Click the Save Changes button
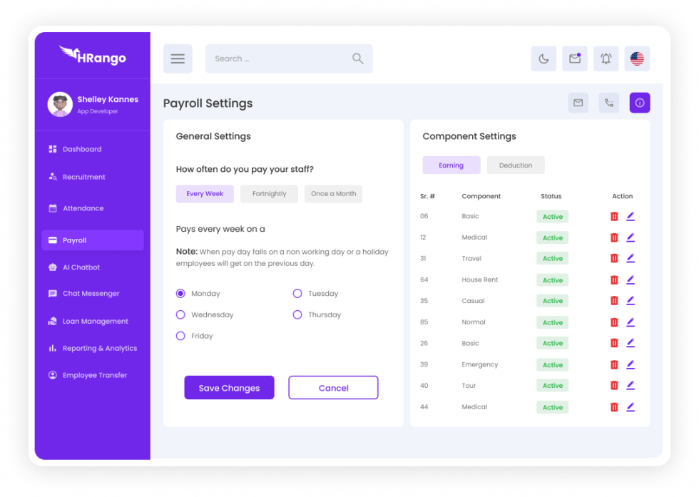 [229, 388]
